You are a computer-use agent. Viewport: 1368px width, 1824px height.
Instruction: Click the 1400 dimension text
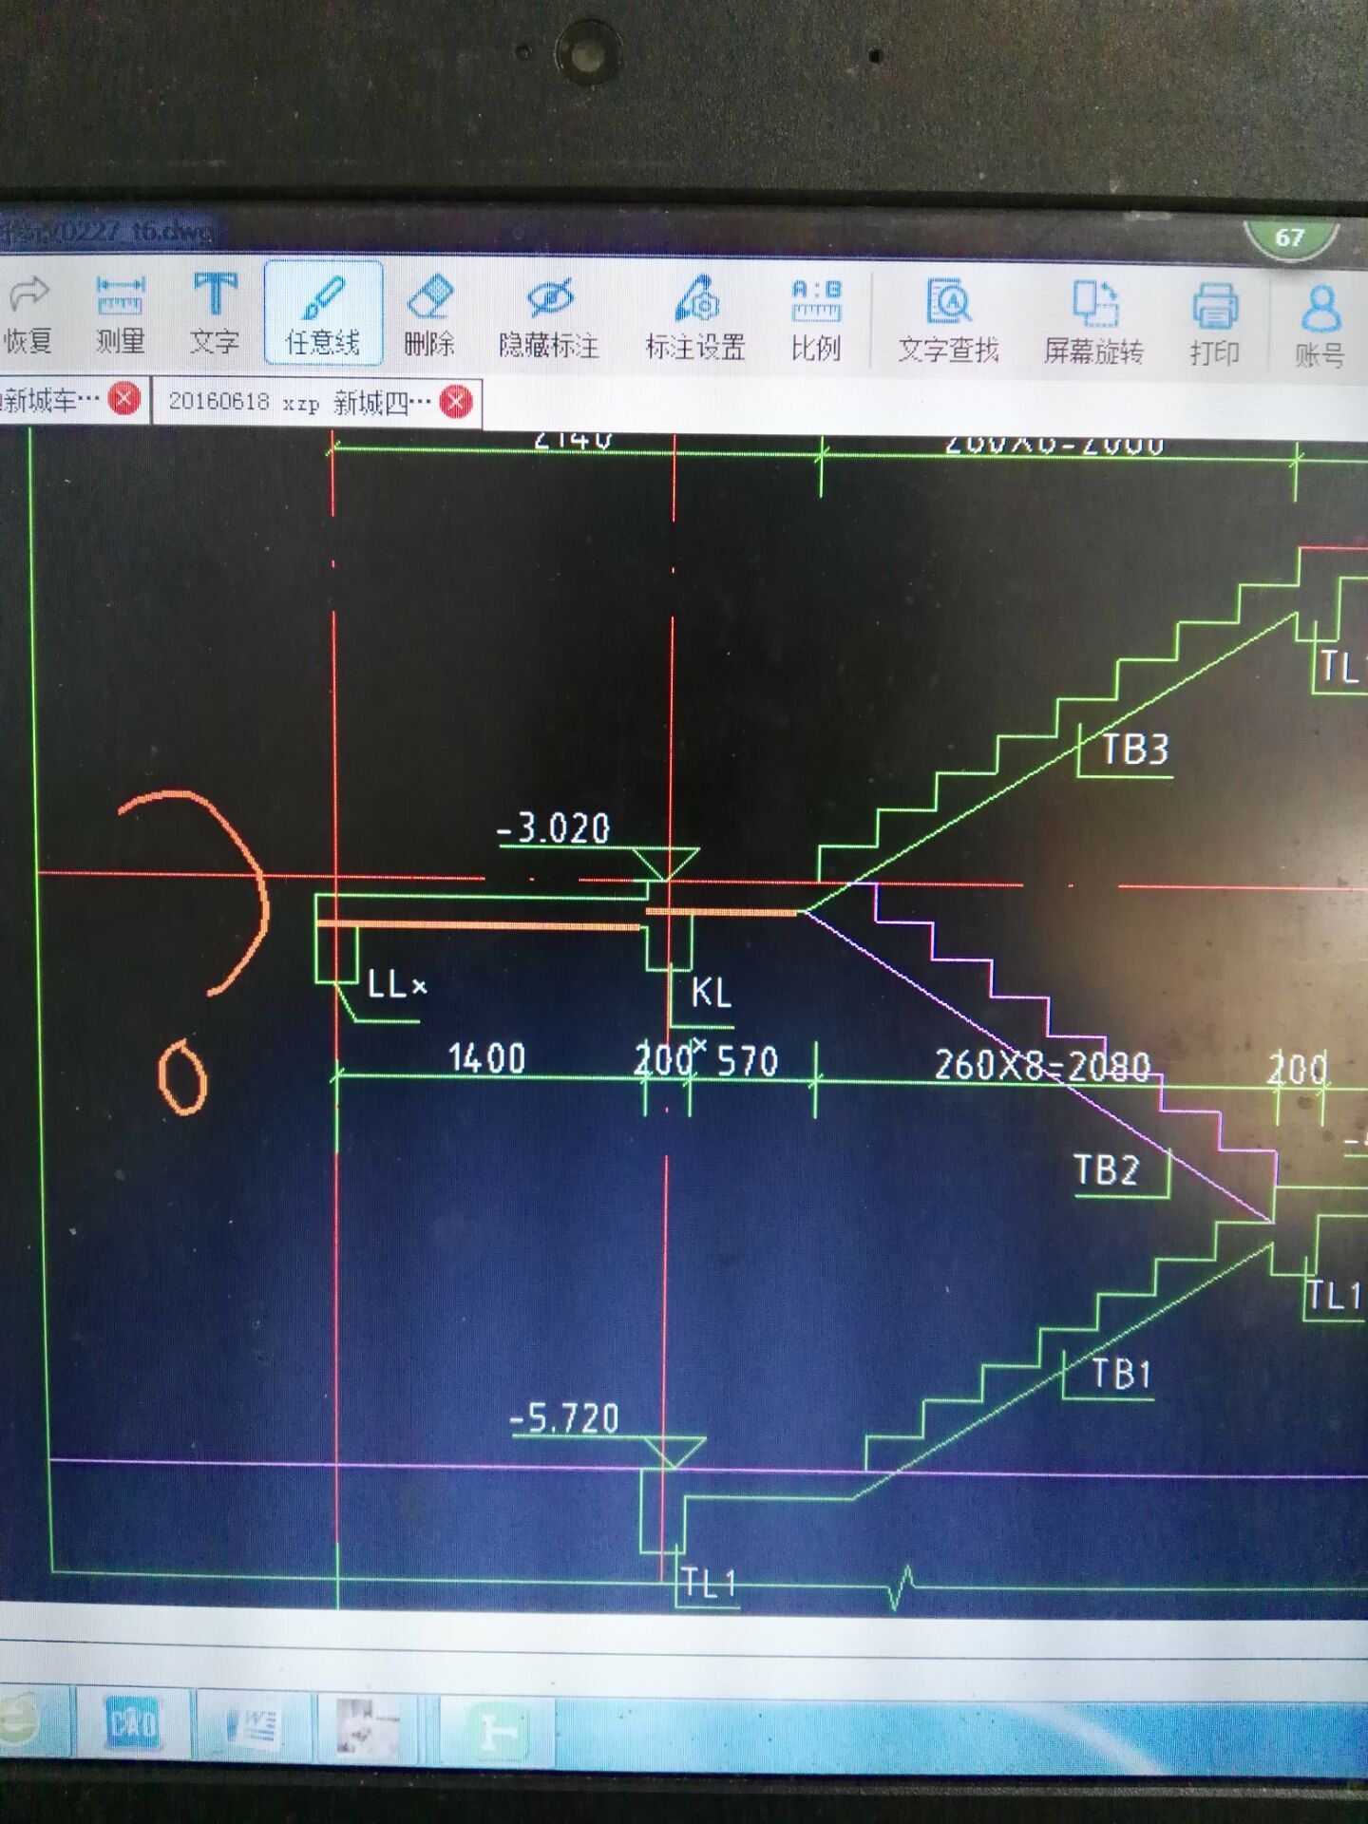(x=486, y=1058)
